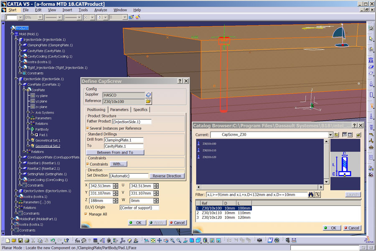
Task: Click OK in Catalog Browser
Action: coord(332,228)
